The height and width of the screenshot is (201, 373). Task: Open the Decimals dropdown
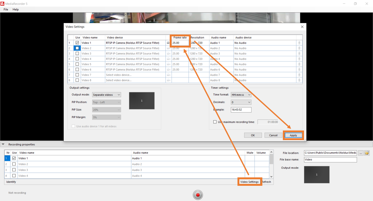click(x=241, y=102)
